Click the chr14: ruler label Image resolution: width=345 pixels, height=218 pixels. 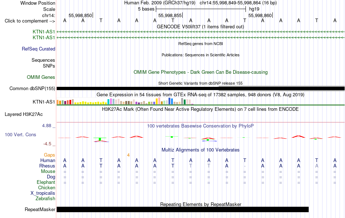coord(49,15)
